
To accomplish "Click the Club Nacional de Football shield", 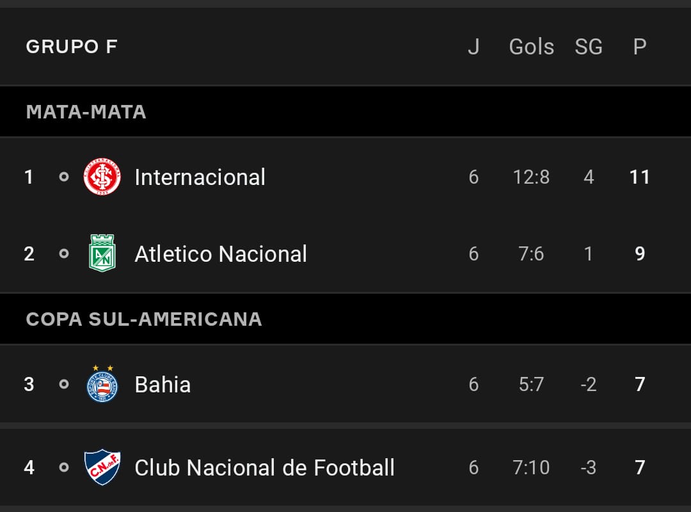I will click(x=102, y=467).
